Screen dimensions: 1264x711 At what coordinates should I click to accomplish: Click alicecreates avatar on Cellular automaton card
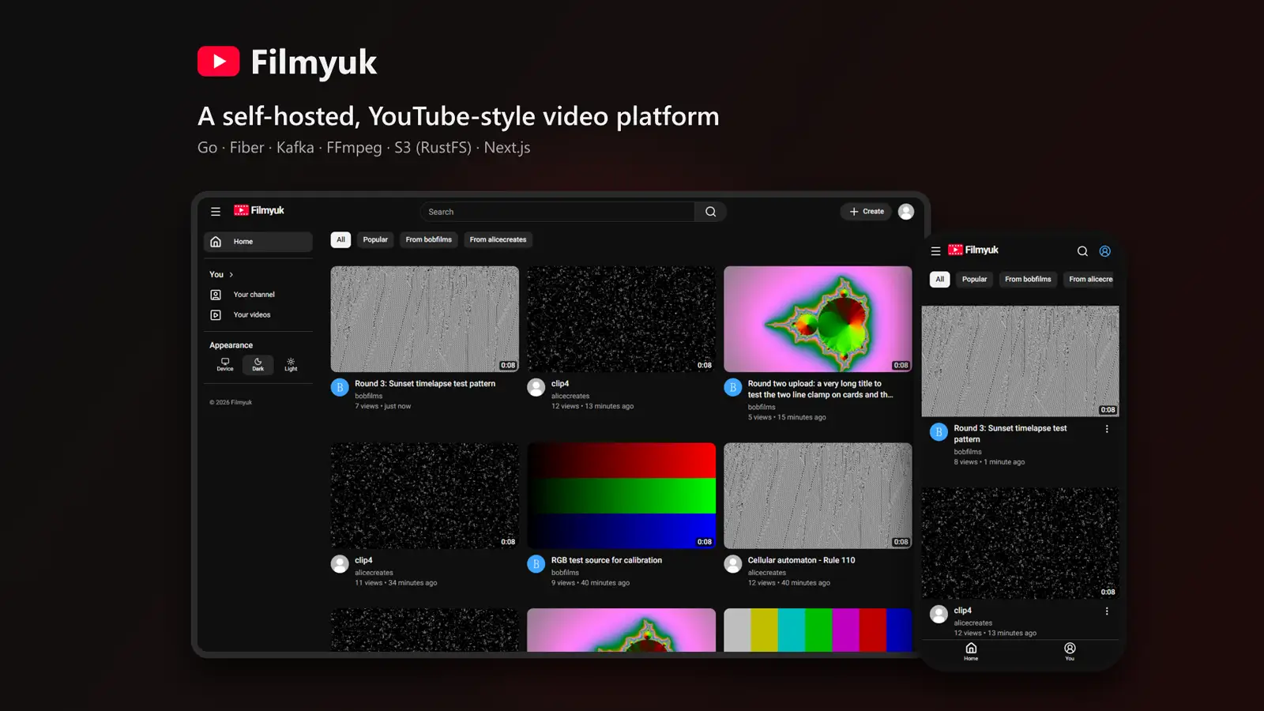pos(733,564)
